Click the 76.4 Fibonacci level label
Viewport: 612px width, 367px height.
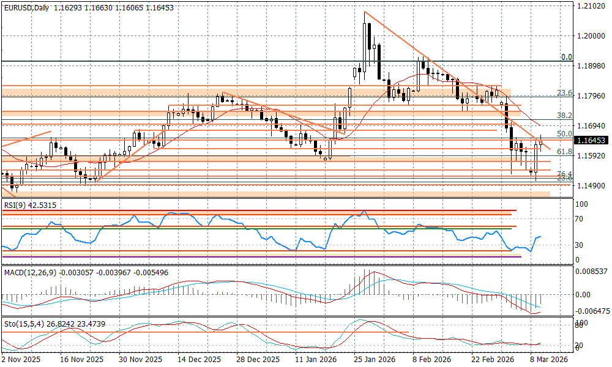pyautogui.click(x=564, y=174)
